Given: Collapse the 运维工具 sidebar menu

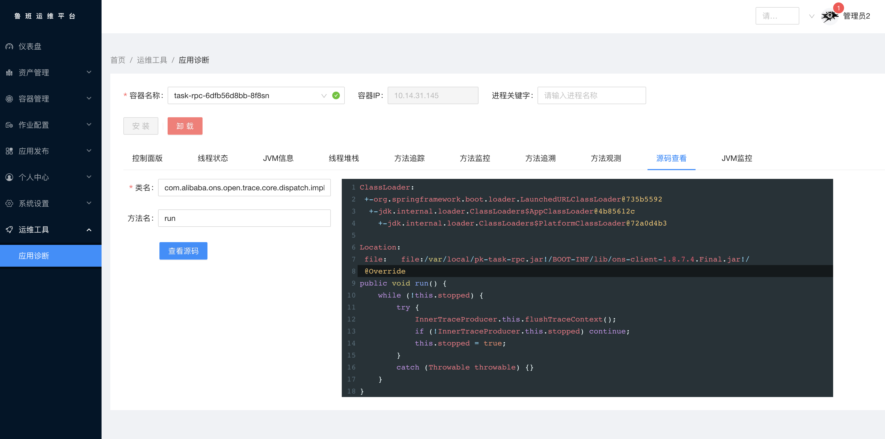Looking at the screenshot, I should [89, 230].
